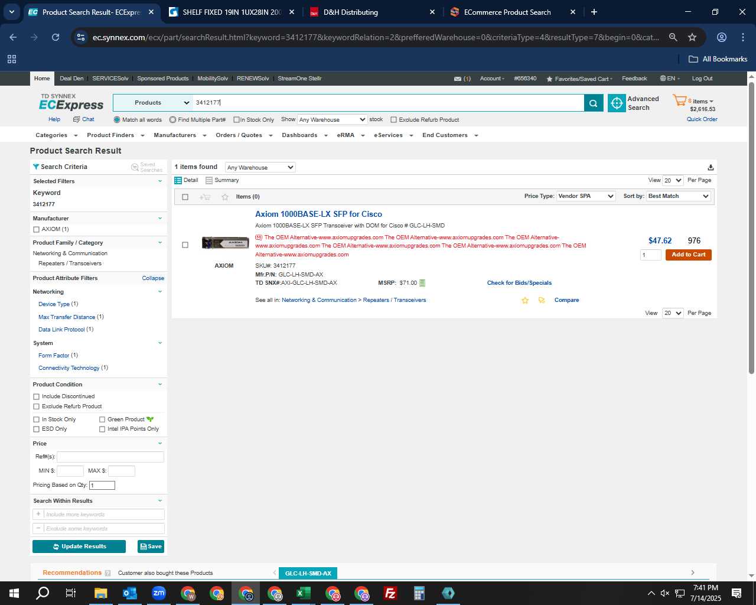Click Add to Cart button
The height and width of the screenshot is (605, 756).
(688, 255)
